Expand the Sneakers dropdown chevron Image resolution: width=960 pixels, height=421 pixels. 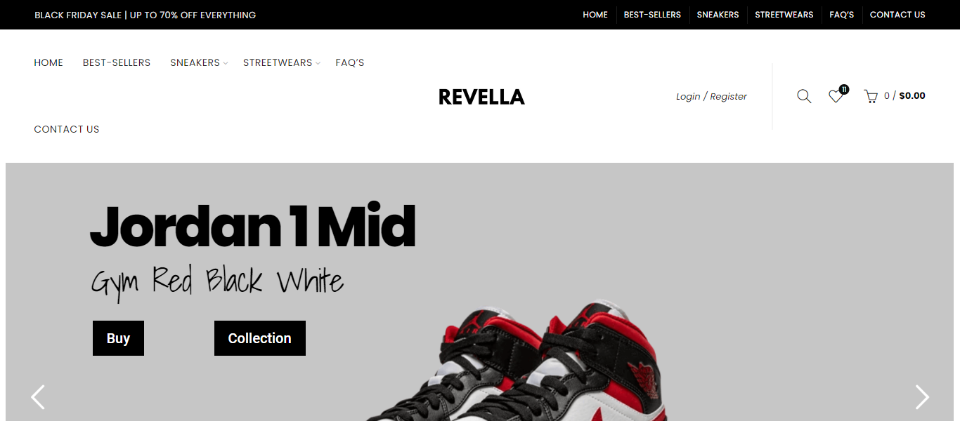pos(226,64)
